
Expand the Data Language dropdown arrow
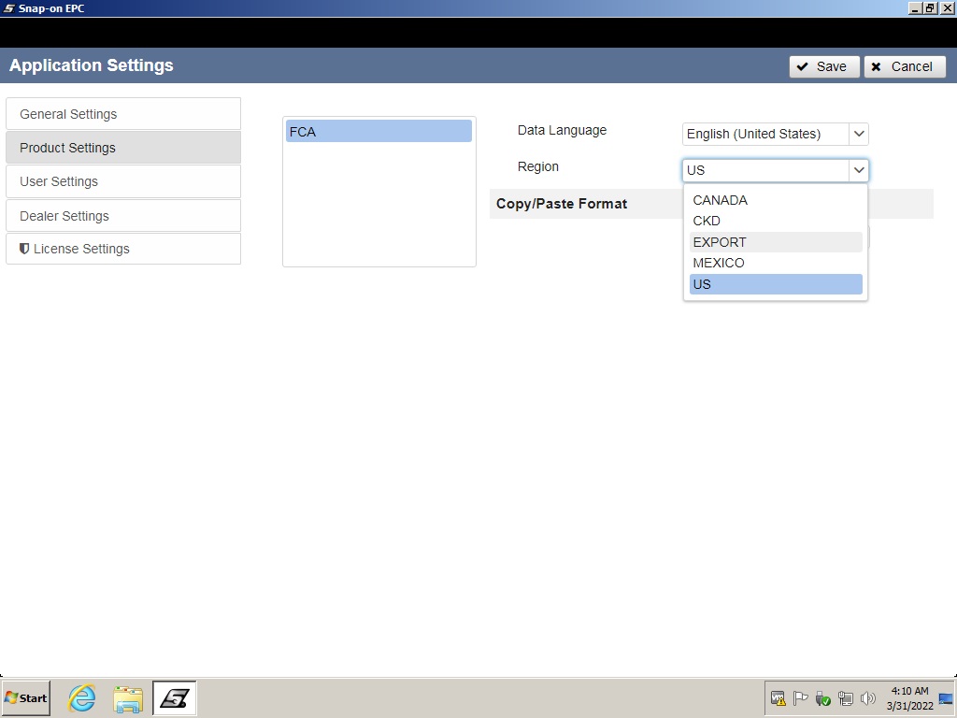point(859,134)
